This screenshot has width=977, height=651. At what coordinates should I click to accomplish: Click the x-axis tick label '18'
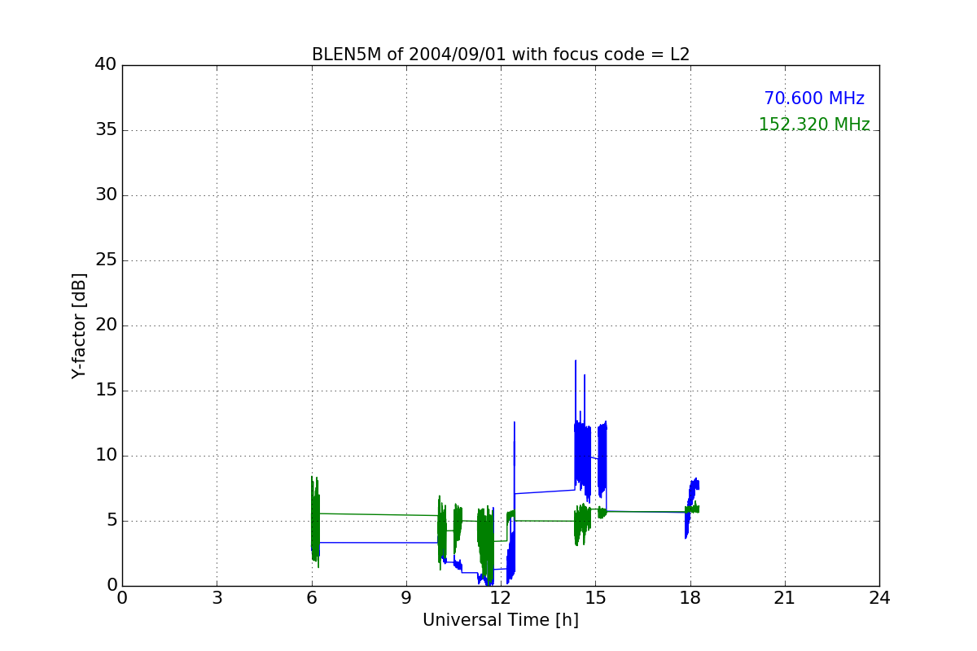690,598
